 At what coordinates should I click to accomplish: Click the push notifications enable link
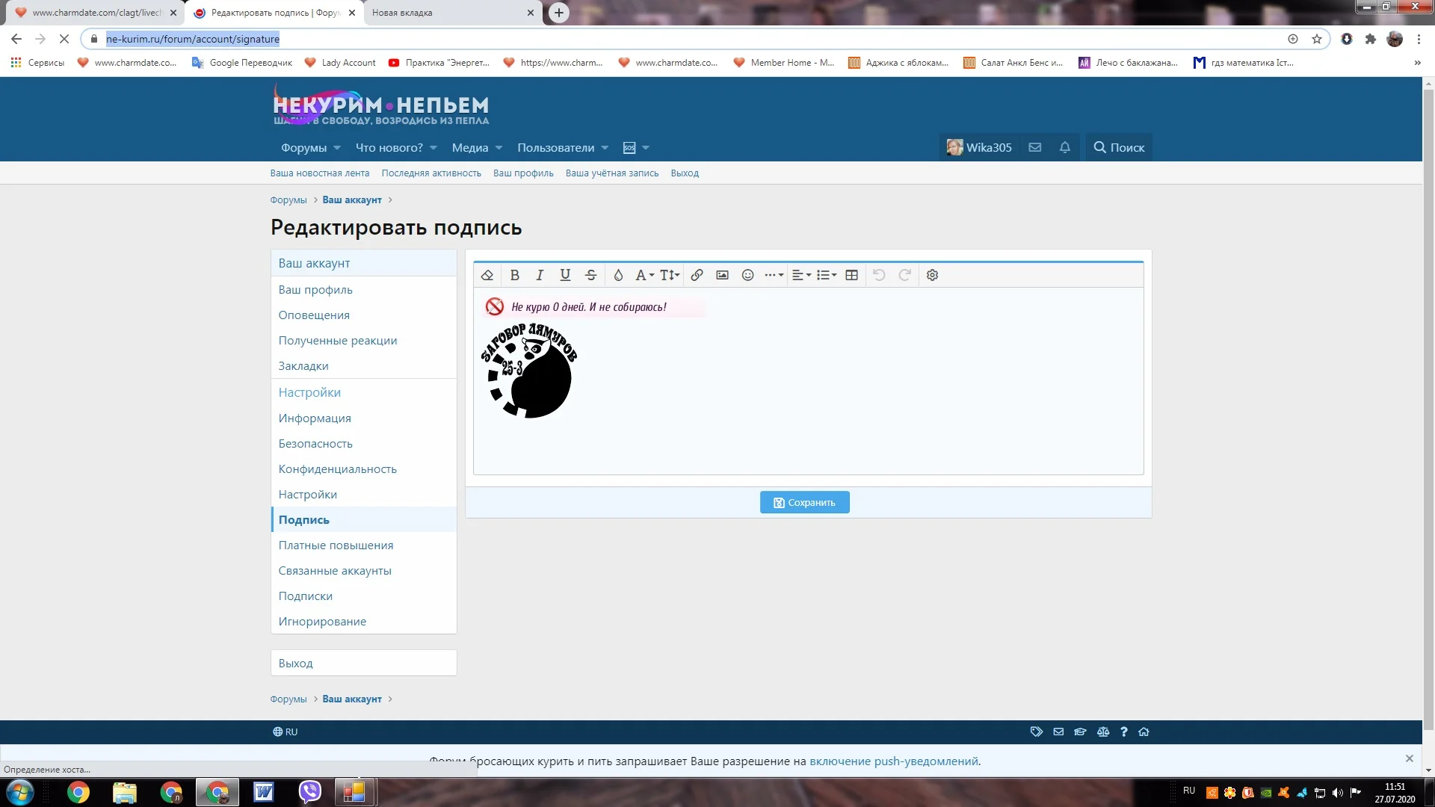[x=895, y=761]
